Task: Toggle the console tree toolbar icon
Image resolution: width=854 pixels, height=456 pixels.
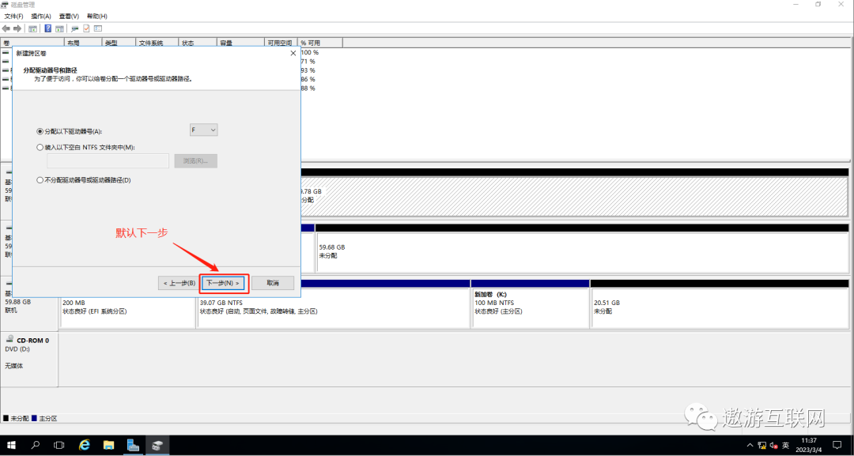Action: coord(32,28)
